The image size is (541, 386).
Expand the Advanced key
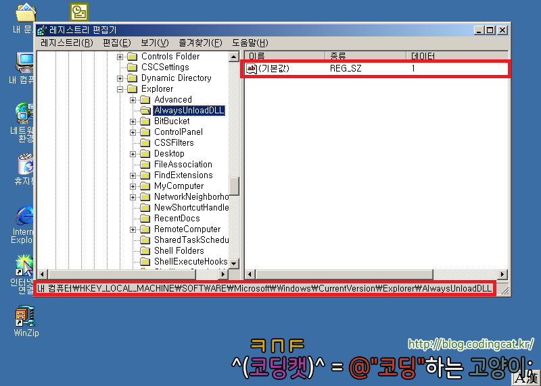click(x=133, y=100)
